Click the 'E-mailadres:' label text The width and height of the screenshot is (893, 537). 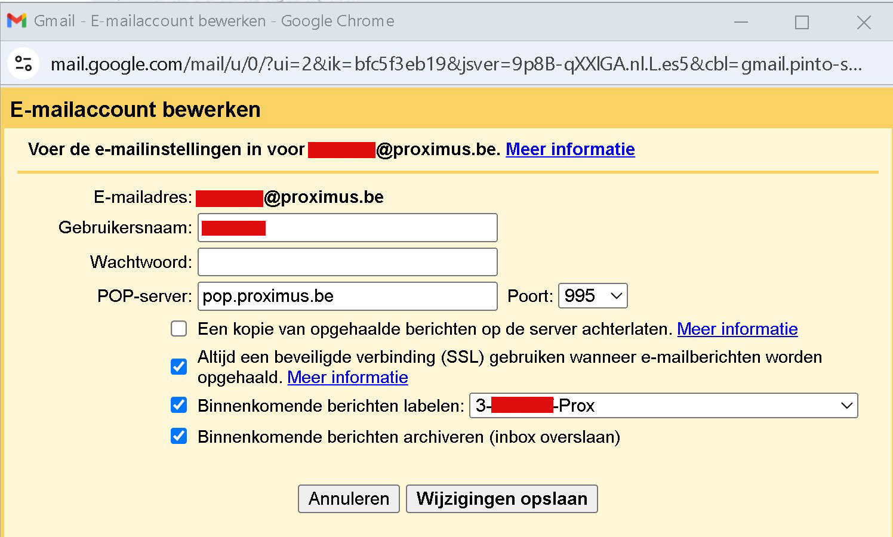point(143,197)
